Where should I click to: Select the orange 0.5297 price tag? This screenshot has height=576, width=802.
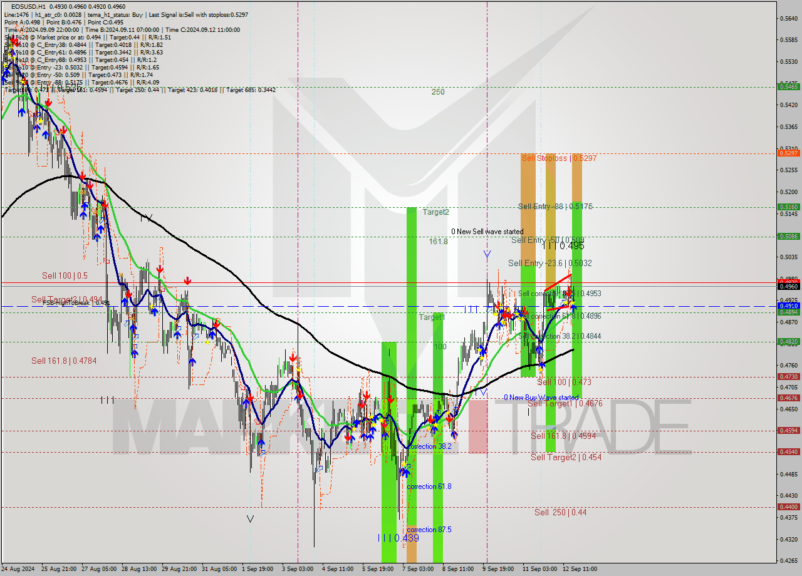788,153
